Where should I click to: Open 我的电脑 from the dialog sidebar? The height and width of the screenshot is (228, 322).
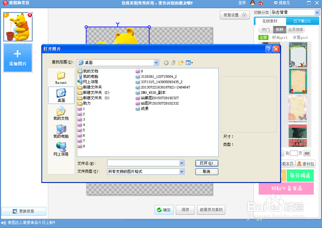pyautogui.click(x=61, y=131)
